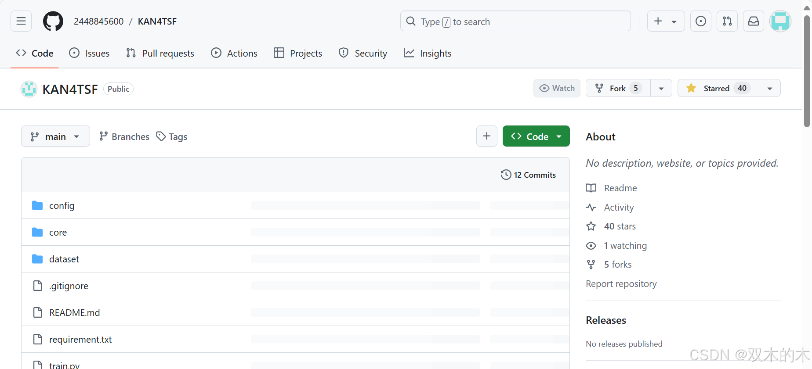
Task: Open the green Code clone dropdown
Action: [x=536, y=136]
